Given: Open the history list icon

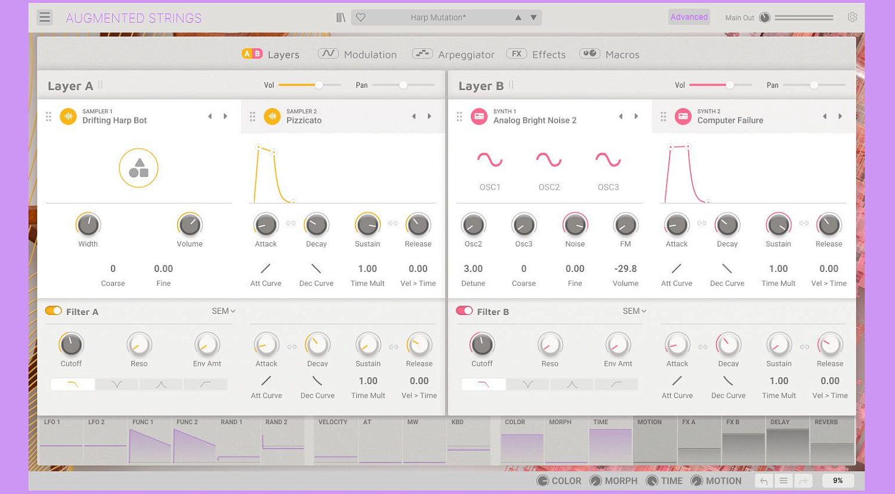Looking at the screenshot, I should click(783, 481).
